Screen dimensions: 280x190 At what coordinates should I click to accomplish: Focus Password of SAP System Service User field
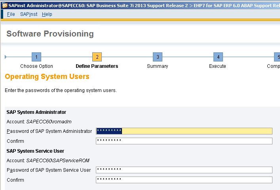click(184, 170)
